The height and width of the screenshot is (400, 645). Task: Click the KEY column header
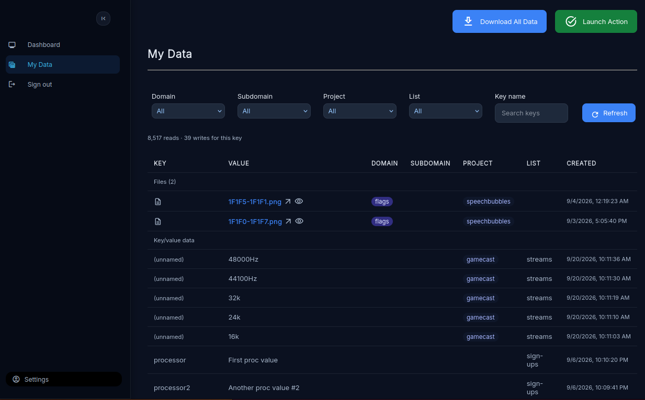[x=160, y=163]
